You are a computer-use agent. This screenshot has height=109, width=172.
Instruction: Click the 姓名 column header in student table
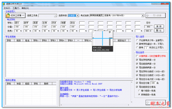coord(27,41)
